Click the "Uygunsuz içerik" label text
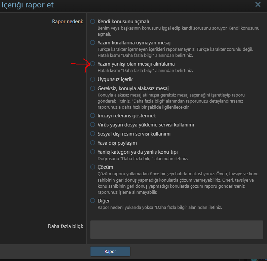267x261 pixels. click(x=115, y=79)
